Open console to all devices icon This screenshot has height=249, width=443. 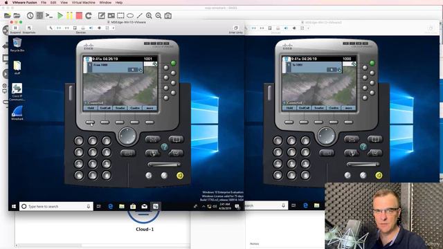pyautogui.click(x=49, y=15)
